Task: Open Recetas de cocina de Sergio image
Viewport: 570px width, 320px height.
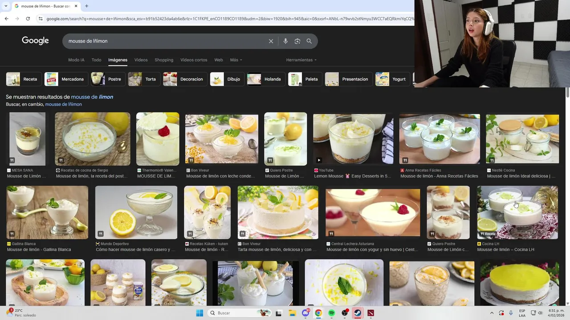Action: click(92, 139)
